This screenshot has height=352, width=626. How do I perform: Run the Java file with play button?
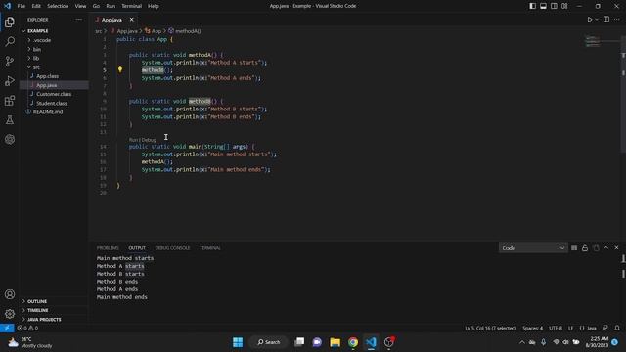point(589,20)
